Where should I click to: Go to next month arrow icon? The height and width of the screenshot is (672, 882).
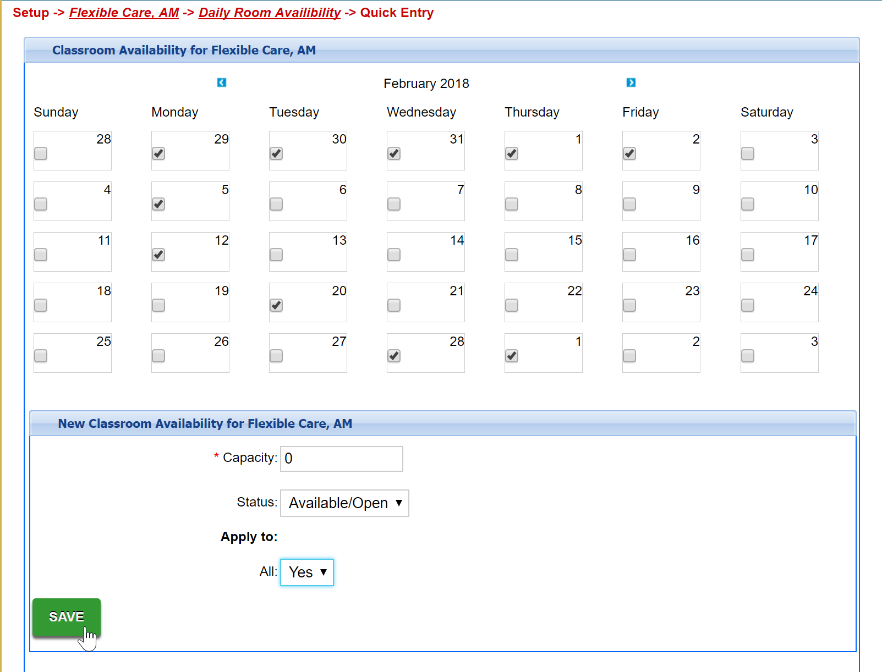[631, 82]
